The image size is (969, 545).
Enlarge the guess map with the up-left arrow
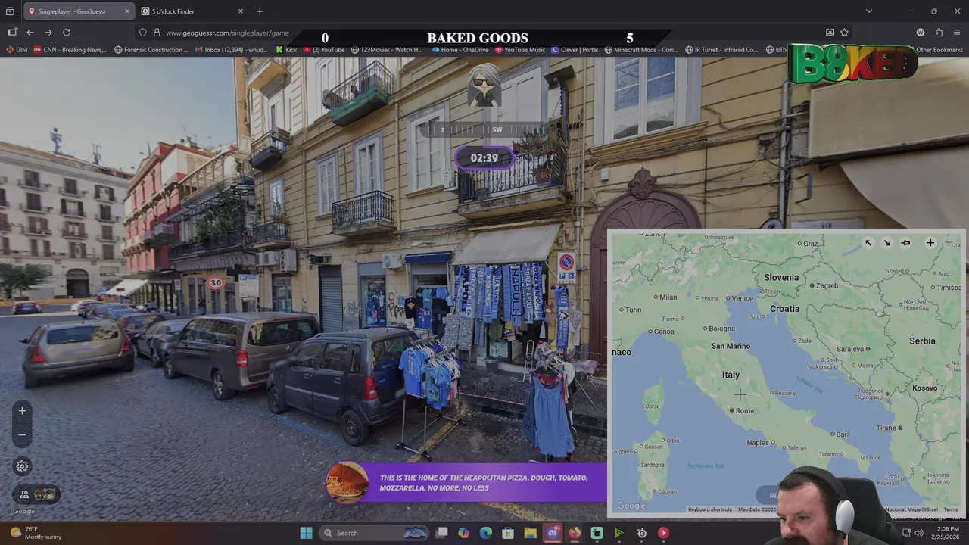click(x=868, y=243)
